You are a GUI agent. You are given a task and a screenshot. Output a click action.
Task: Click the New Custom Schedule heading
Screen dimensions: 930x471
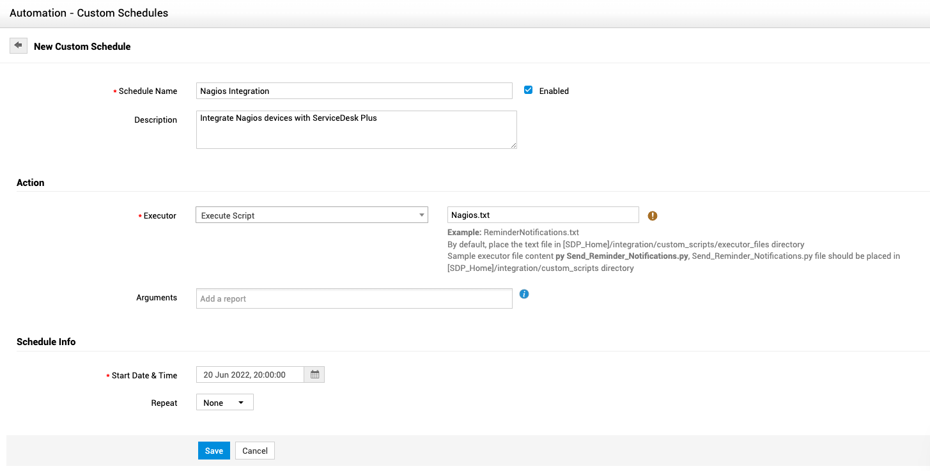(82, 47)
